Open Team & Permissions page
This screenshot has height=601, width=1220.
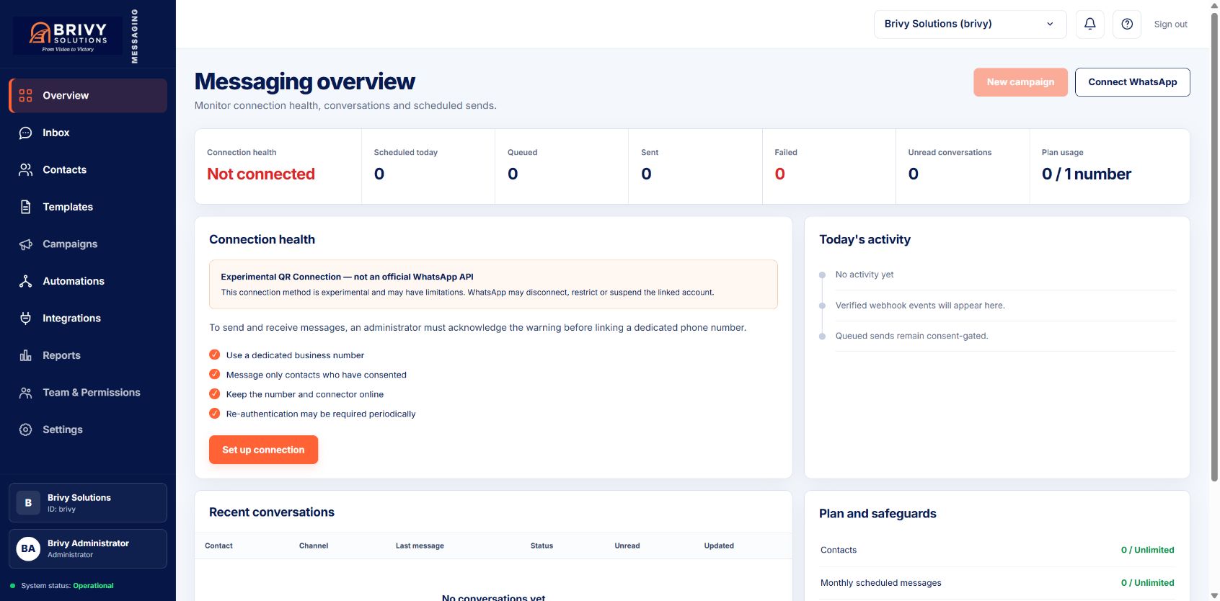[x=88, y=392]
